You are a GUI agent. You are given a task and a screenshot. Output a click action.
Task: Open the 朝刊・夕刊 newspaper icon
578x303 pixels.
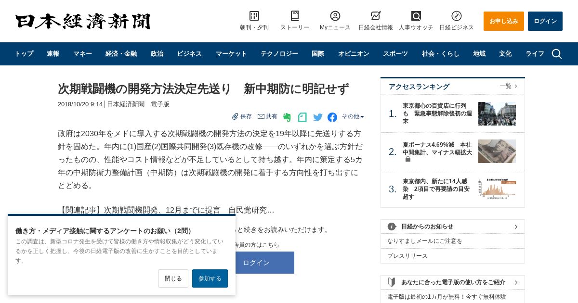254,16
